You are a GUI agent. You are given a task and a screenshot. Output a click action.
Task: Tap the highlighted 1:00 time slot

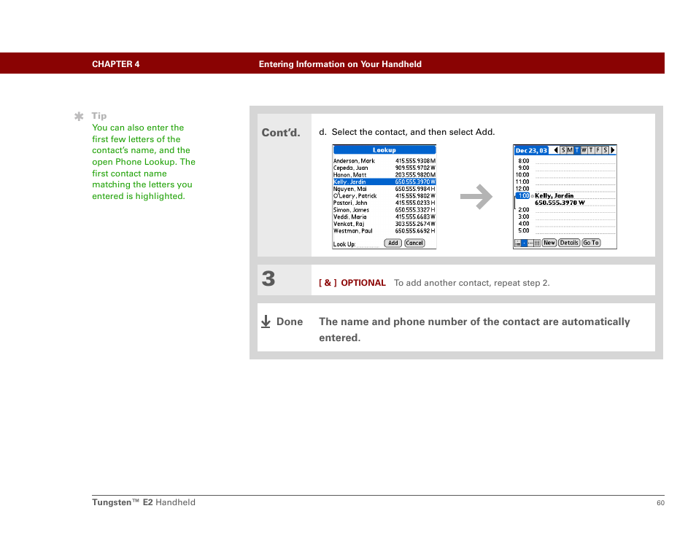point(523,195)
